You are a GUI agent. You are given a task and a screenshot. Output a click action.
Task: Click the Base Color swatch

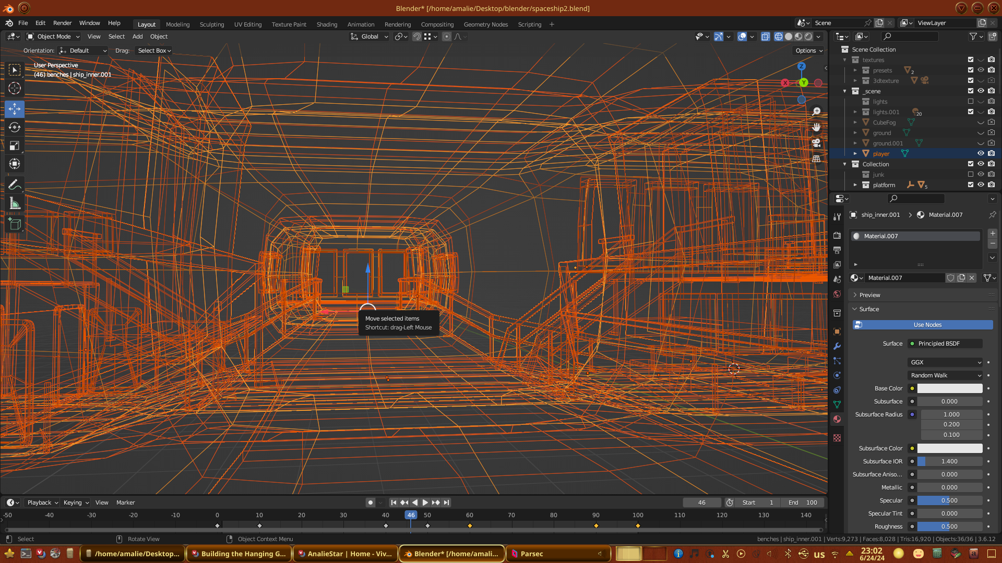pos(950,388)
